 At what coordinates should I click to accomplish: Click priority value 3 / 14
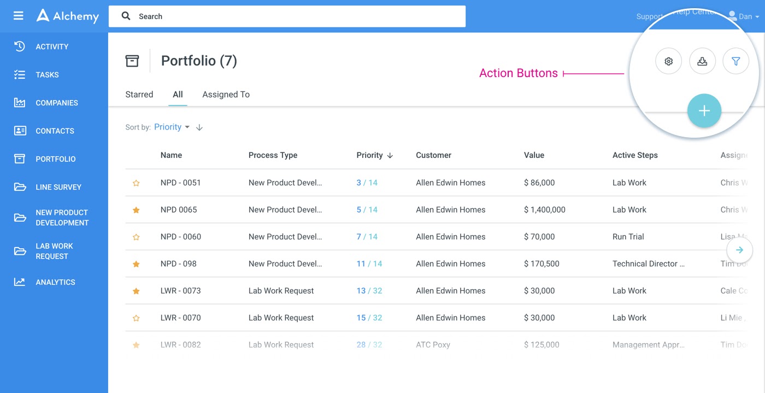coord(367,183)
